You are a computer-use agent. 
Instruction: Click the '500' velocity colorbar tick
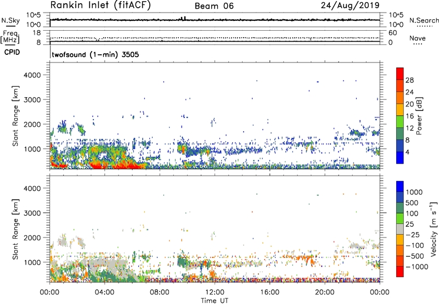click(412, 203)
